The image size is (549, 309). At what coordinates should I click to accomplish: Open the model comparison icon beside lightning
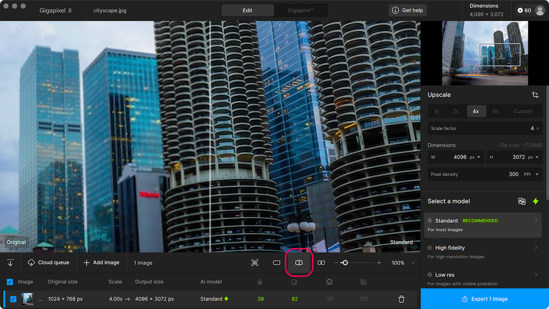[522, 201]
